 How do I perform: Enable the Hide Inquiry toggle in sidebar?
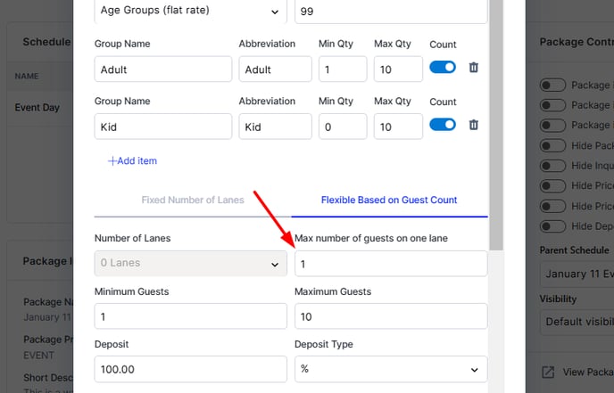[x=552, y=166]
